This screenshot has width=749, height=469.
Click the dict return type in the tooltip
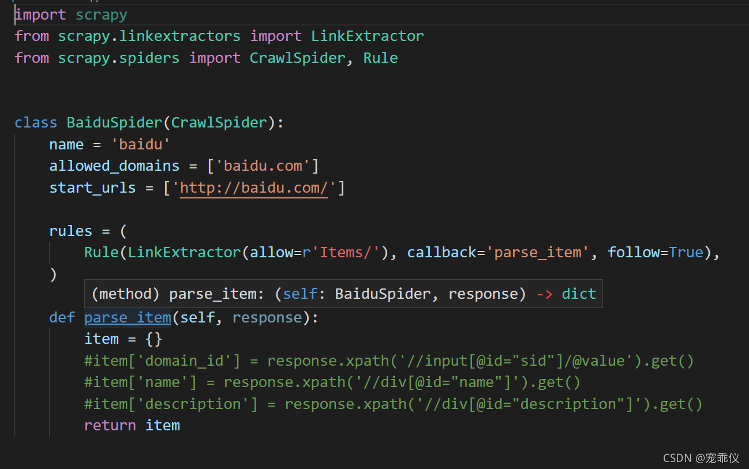(579, 293)
